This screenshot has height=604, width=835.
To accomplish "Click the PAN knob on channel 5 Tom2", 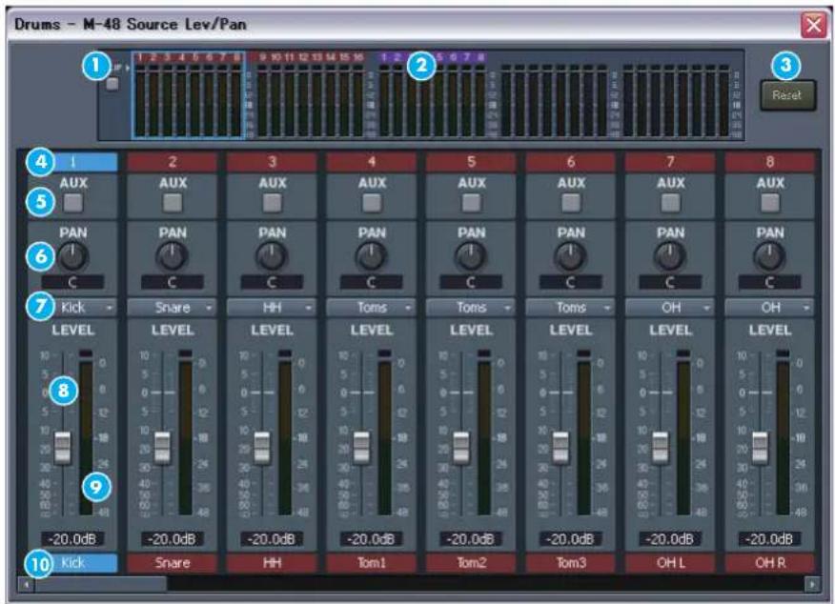I will (x=471, y=256).
